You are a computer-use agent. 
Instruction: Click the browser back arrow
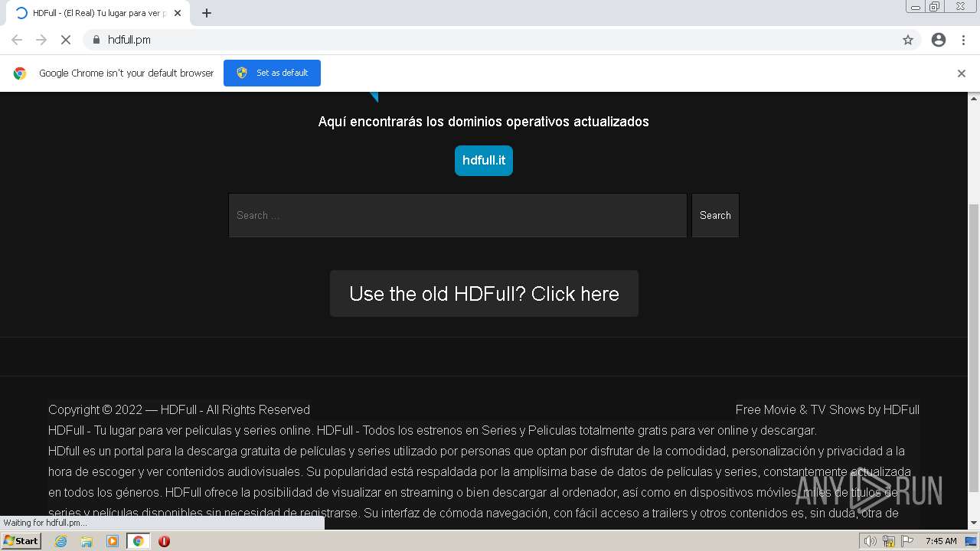(17, 40)
